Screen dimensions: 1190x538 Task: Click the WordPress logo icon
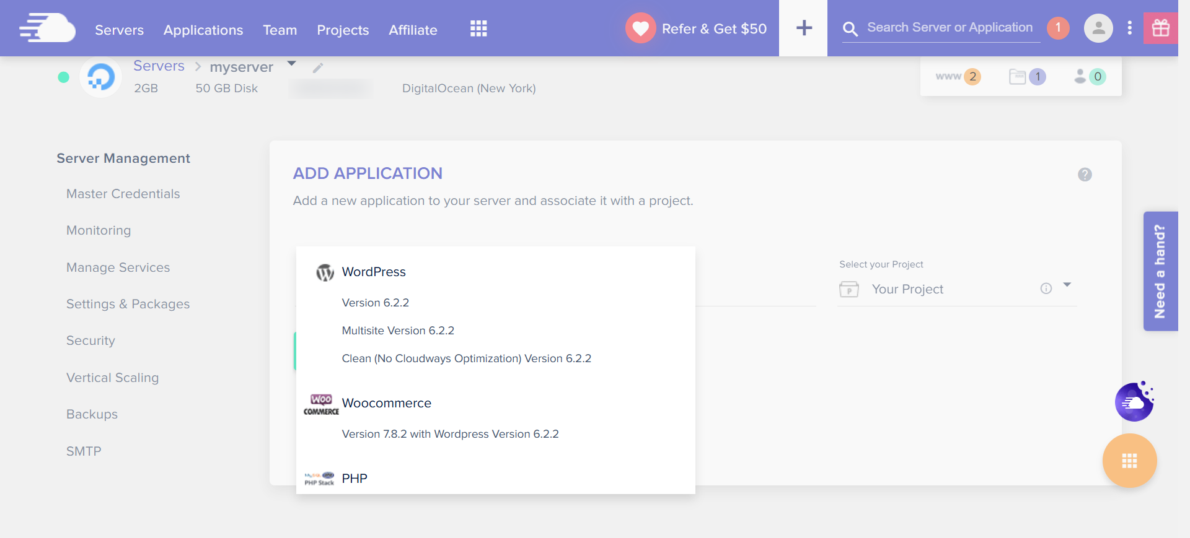pyautogui.click(x=325, y=272)
